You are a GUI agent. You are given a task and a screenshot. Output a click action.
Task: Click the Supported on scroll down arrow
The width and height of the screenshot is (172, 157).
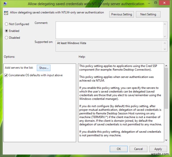click(165, 49)
